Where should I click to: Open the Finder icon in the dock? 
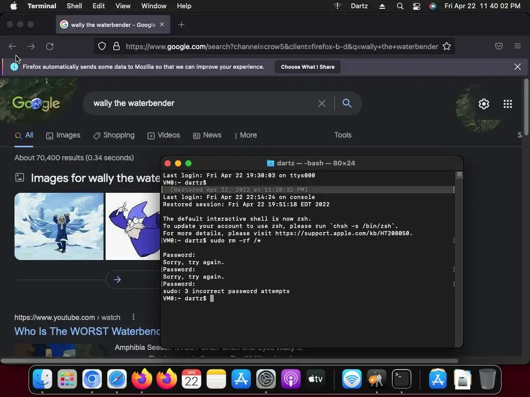click(42, 379)
